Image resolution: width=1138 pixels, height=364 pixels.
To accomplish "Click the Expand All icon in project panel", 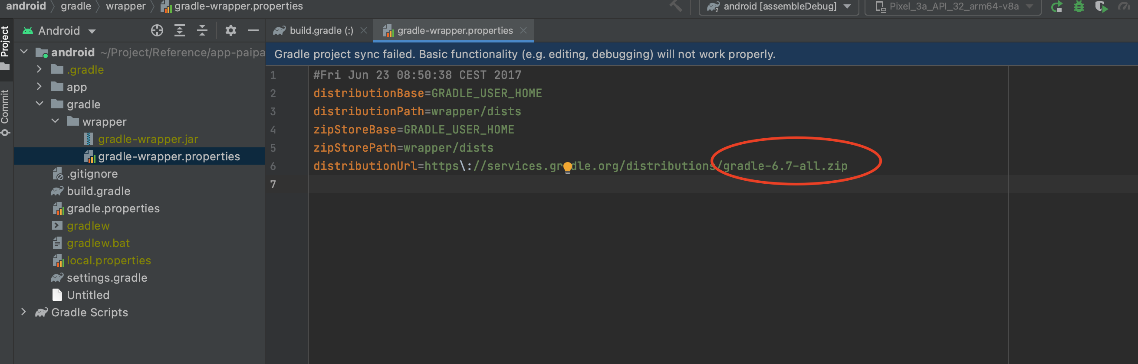I will tap(179, 30).
